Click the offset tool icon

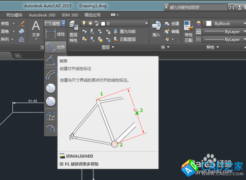tap(22, 39)
